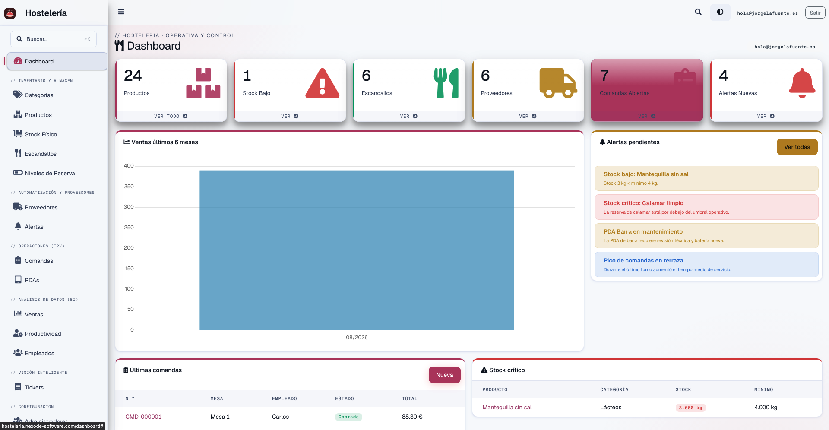Toggle the hamburger sidebar menu icon

point(121,12)
